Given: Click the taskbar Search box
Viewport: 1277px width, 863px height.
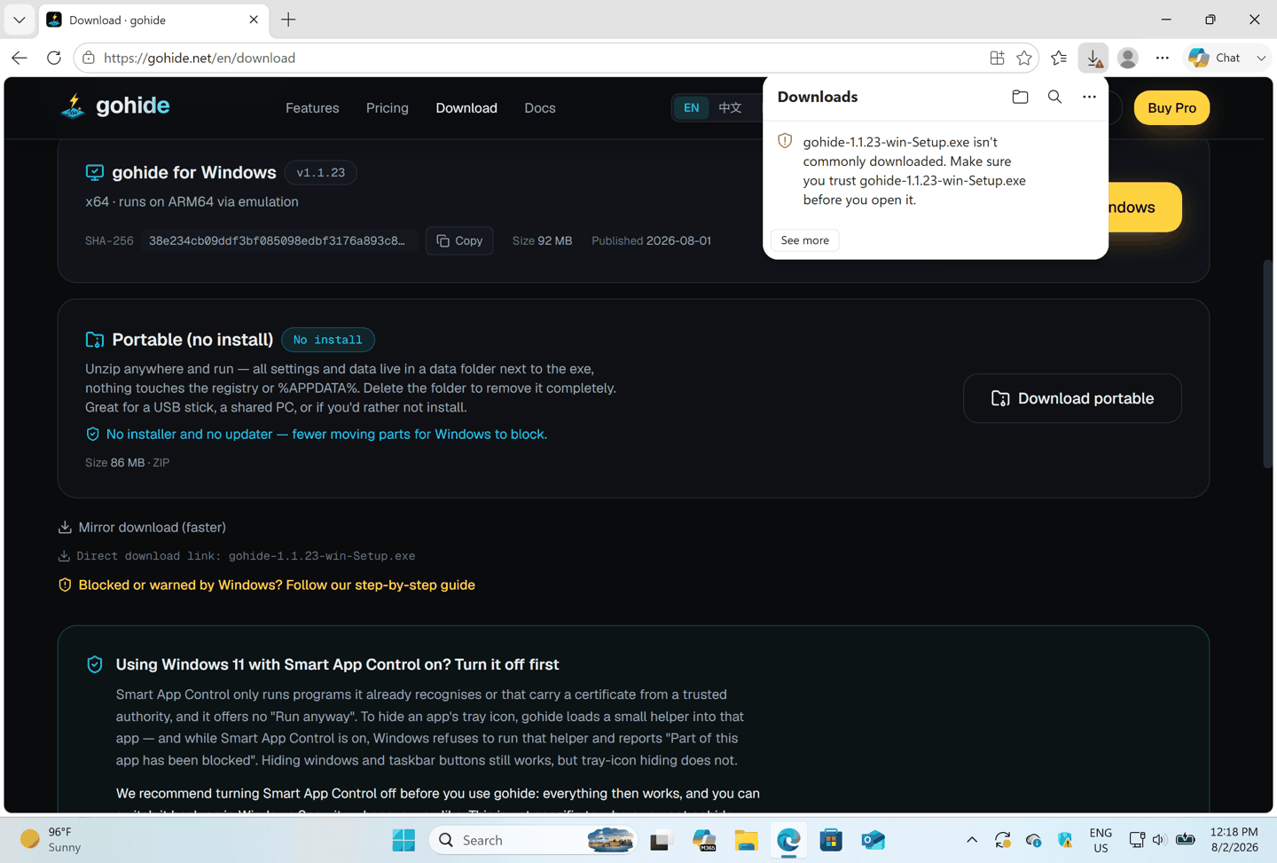Looking at the screenshot, I should tap(532, 840).
